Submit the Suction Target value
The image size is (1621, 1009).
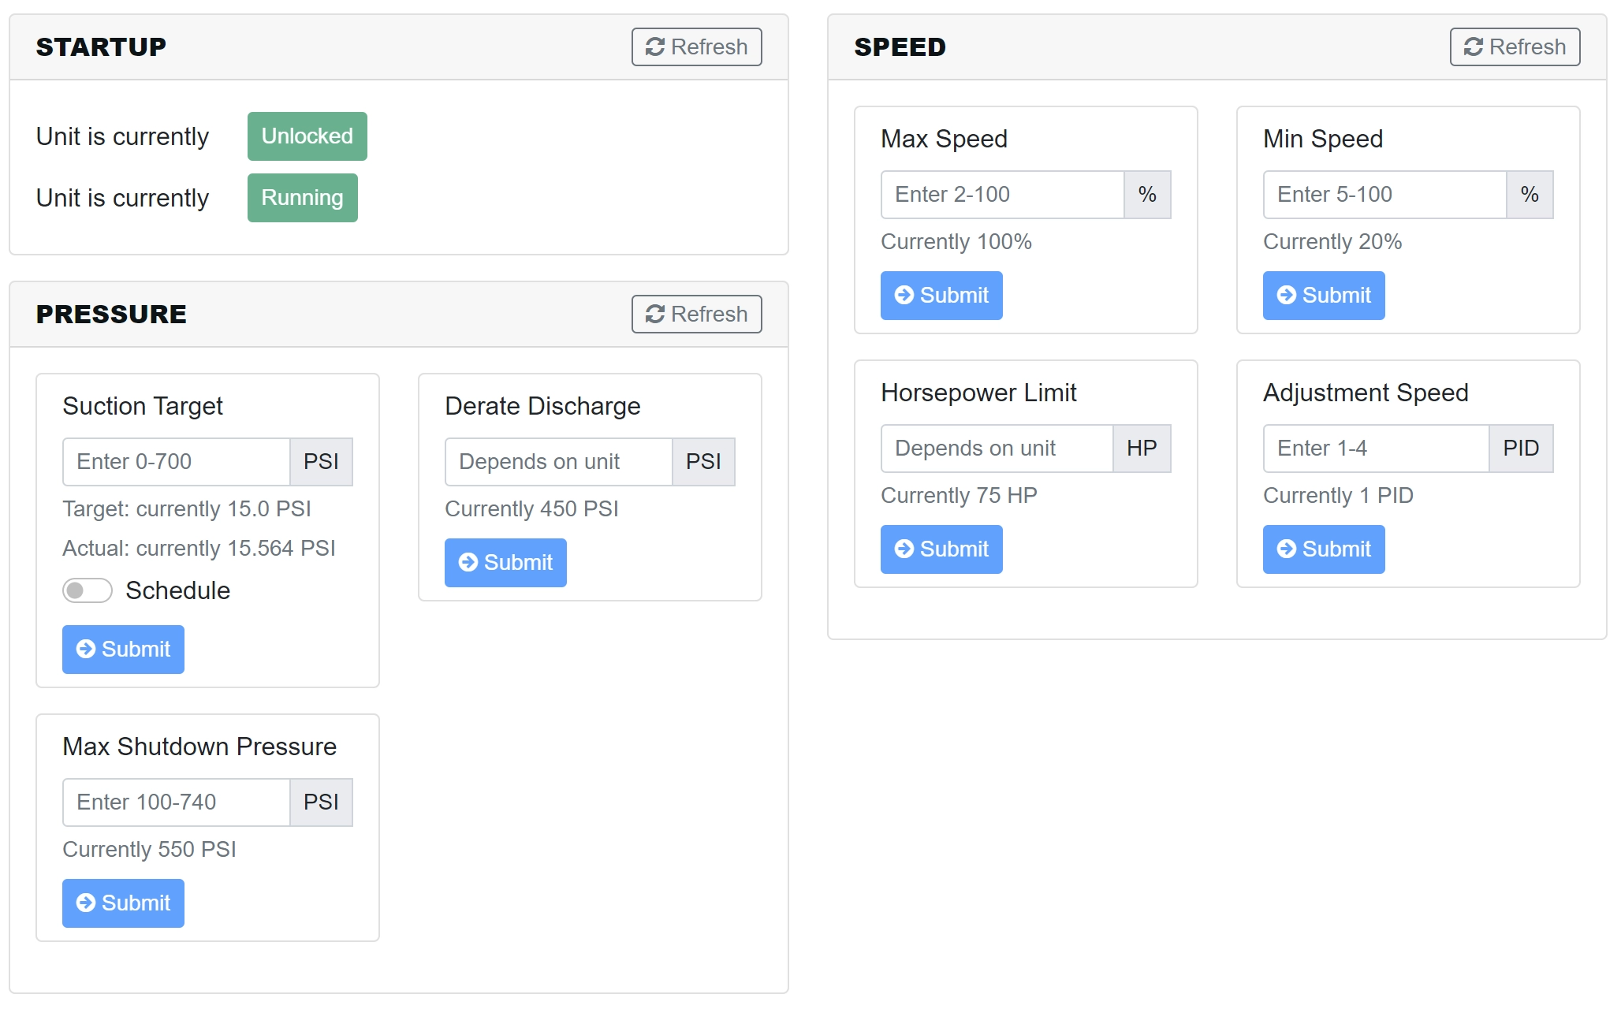click(123, 650)
